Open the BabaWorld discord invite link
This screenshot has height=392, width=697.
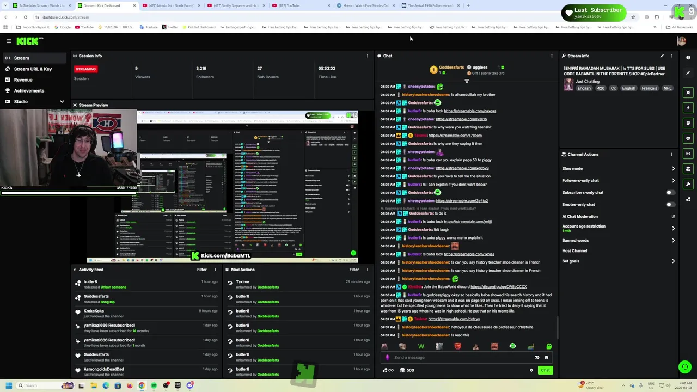[x=498, y=287]
